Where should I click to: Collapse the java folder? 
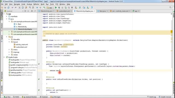click(7, 19)
